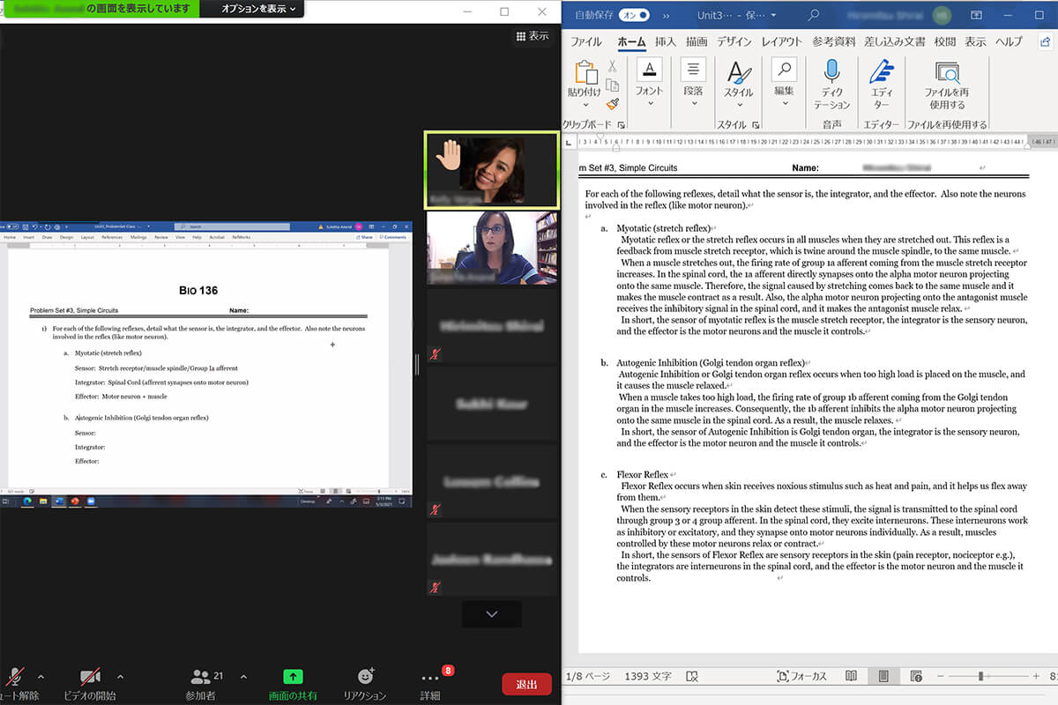The height and width of the screenshot is (705, 1058).
Task: Open the Layout tab in Word
Action: [782, 41]
